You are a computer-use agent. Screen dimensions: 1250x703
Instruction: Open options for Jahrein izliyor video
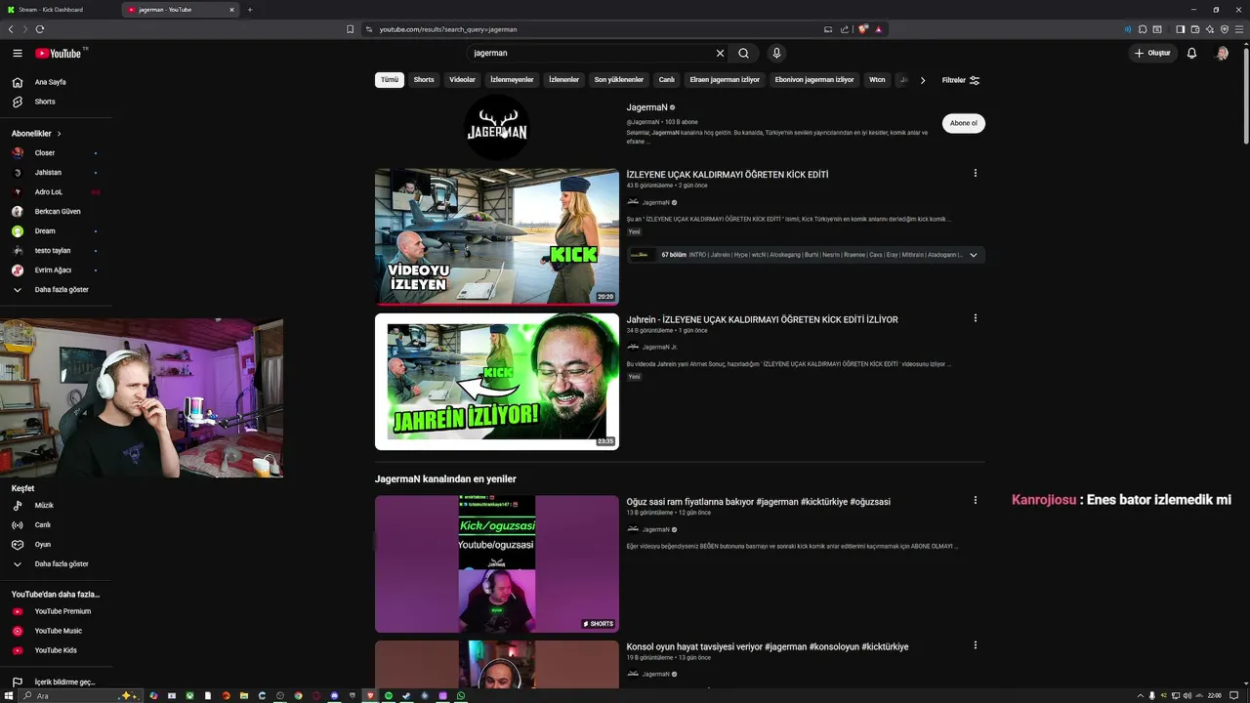[x=975, y=318]
